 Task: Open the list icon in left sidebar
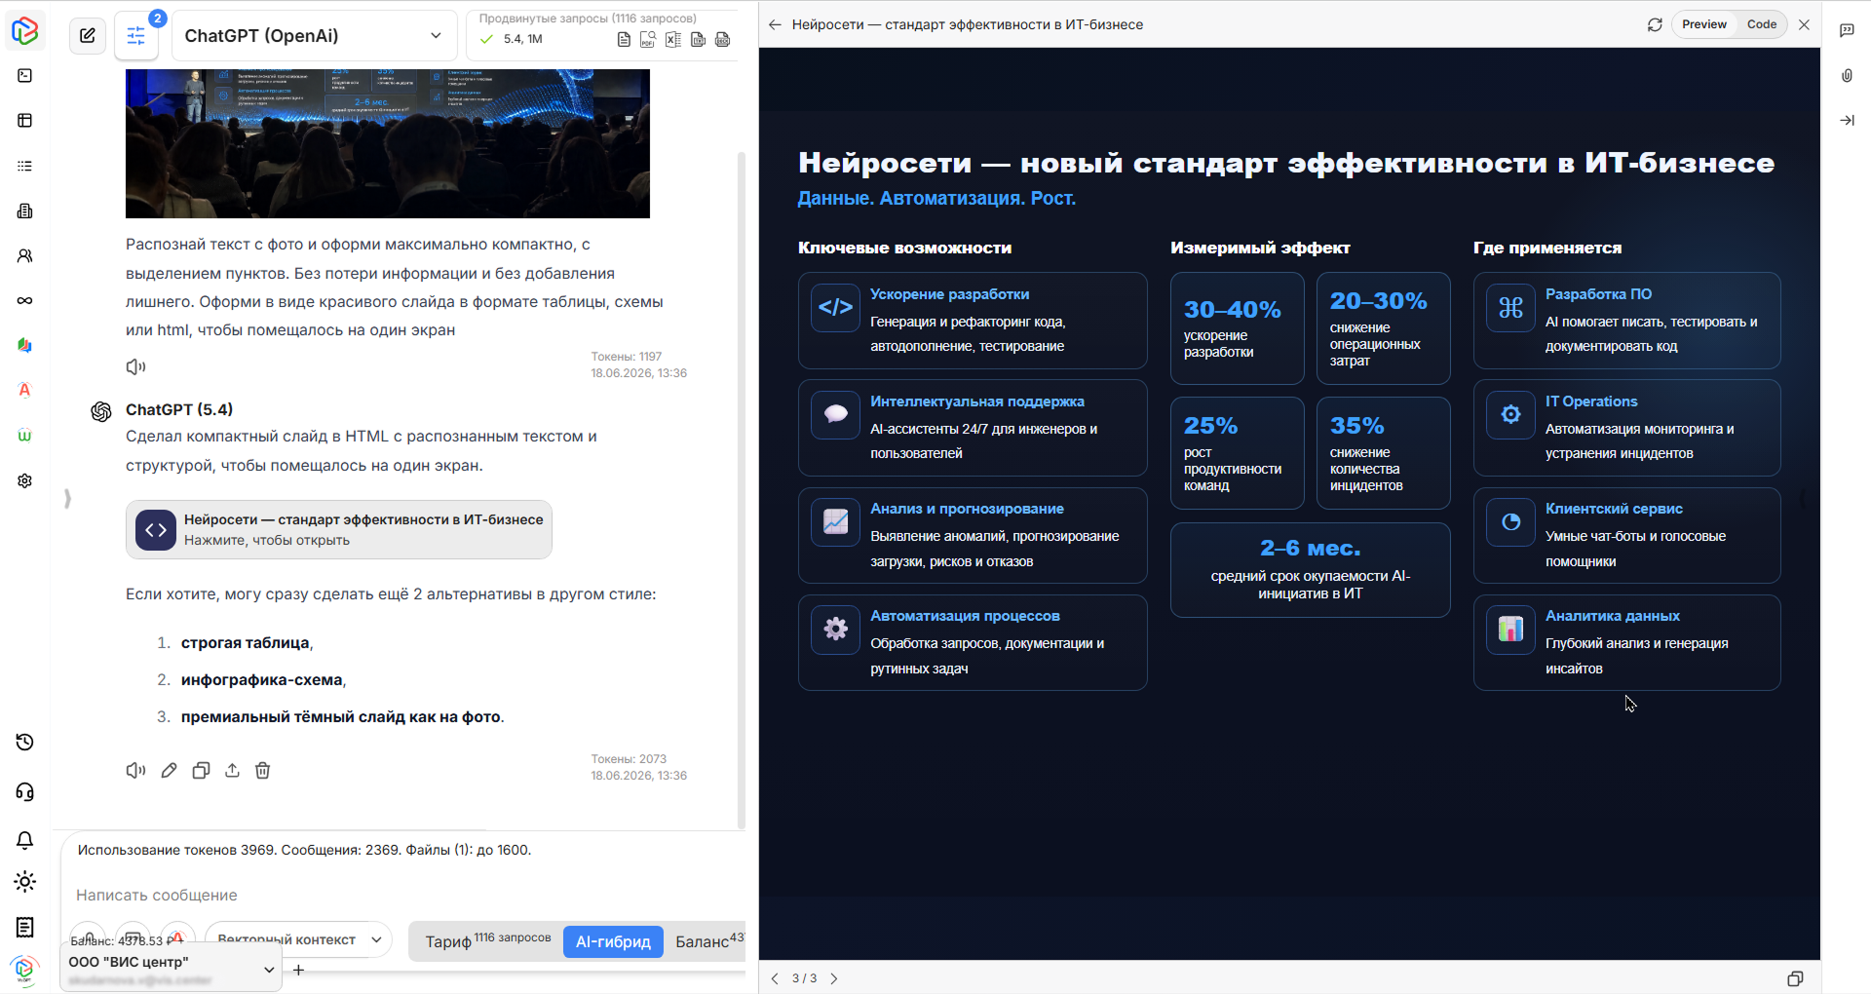pyautogui.click(x=25, y=166)
